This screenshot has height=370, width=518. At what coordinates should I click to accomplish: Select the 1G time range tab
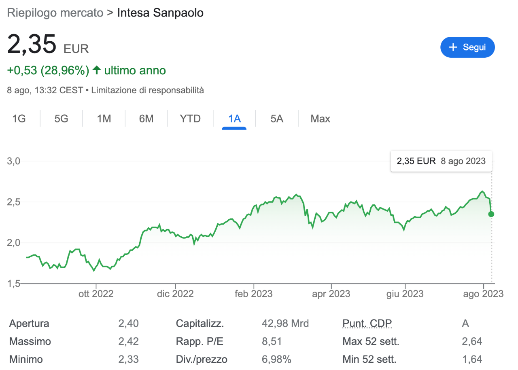[x=19, y=119]
